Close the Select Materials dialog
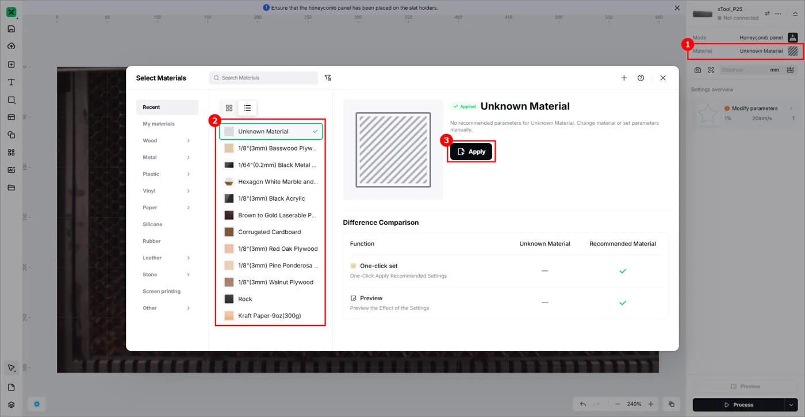Viewport: 805px width, 417px height. coord(663,78)
